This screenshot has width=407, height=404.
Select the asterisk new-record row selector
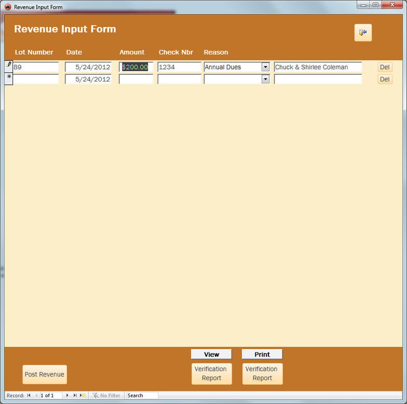click(8, 79)
